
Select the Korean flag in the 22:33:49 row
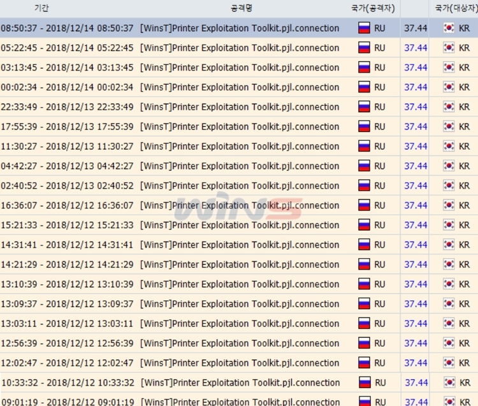coord(449,107)
